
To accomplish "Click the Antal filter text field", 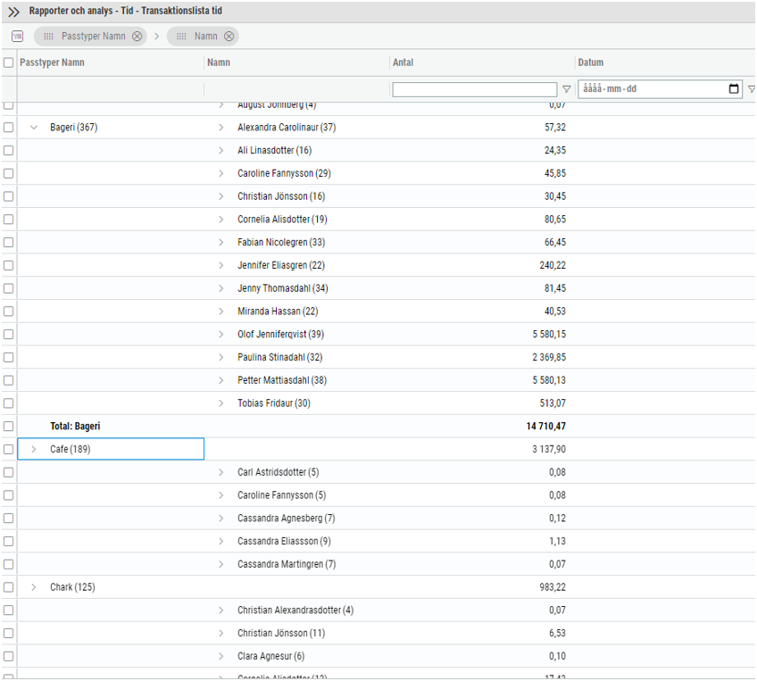I will click(x=475, y=89).
